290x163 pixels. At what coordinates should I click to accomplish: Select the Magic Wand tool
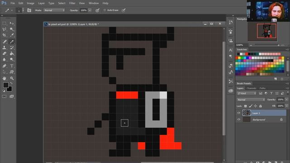(12, 29)
